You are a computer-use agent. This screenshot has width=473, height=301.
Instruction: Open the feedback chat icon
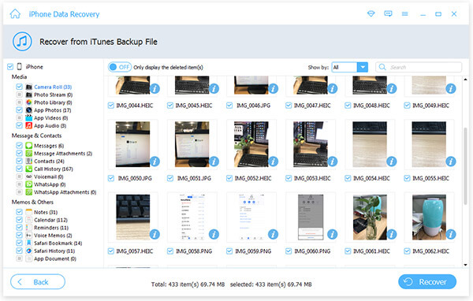click(x=388, y=14)
